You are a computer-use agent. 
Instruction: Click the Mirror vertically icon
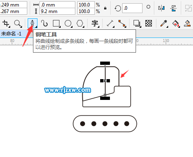coord(173,8)
